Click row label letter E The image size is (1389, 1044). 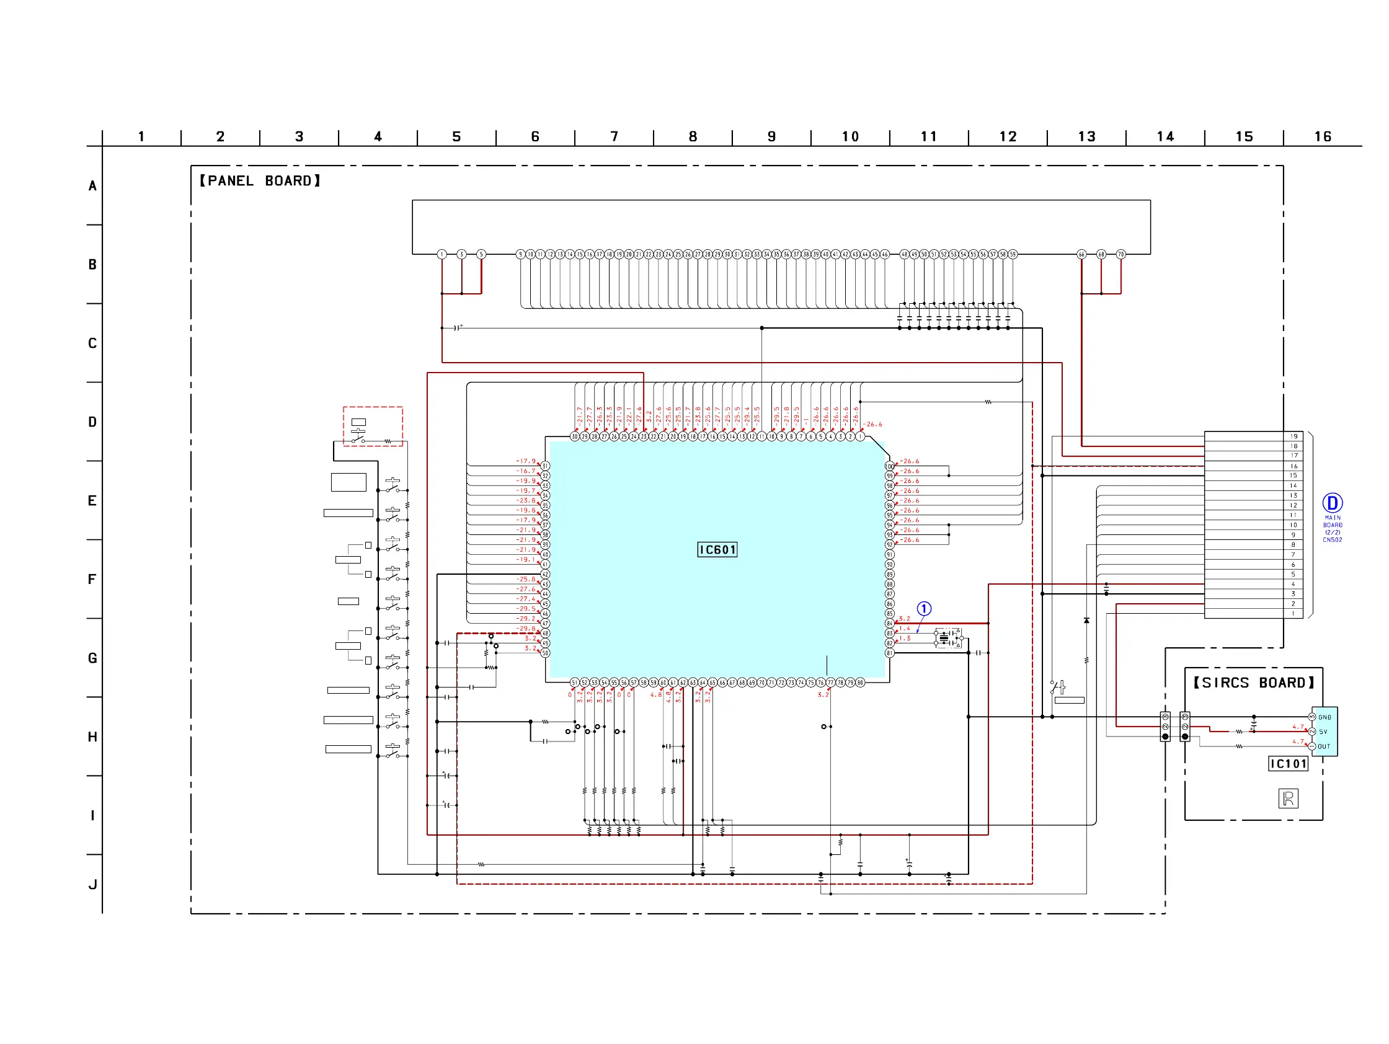pyautogui.click(x=92, y=501)
